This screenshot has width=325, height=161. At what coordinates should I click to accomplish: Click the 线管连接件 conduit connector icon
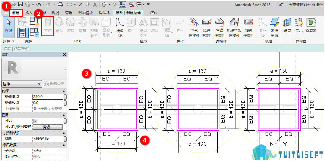248,22
